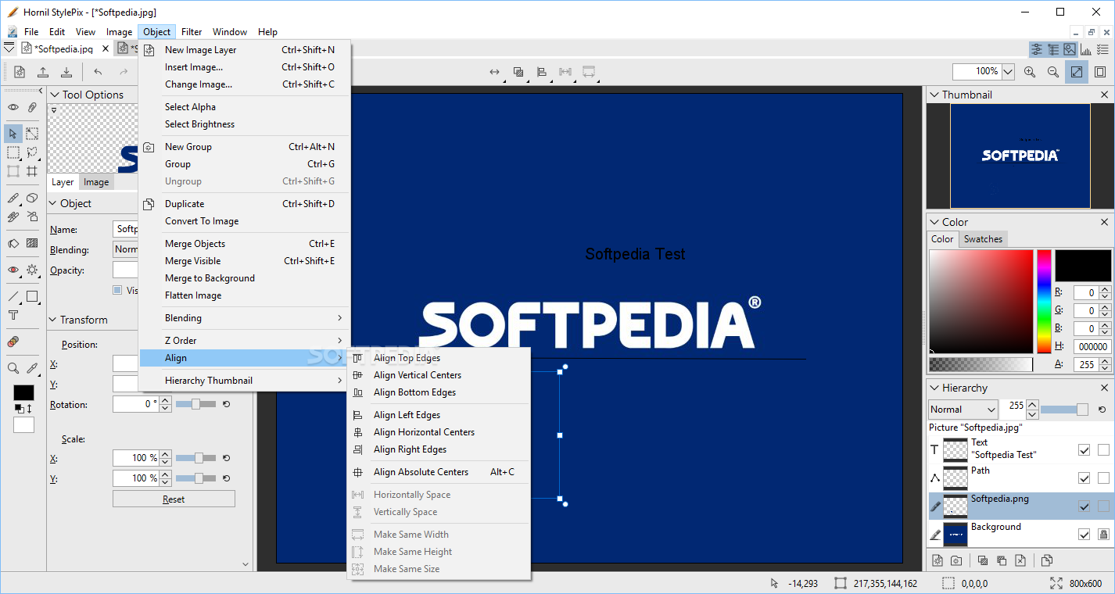This screenshot has height=594, width=1115.
Task: Pick the eyedropper color picker tool
Action: point(32,368)
